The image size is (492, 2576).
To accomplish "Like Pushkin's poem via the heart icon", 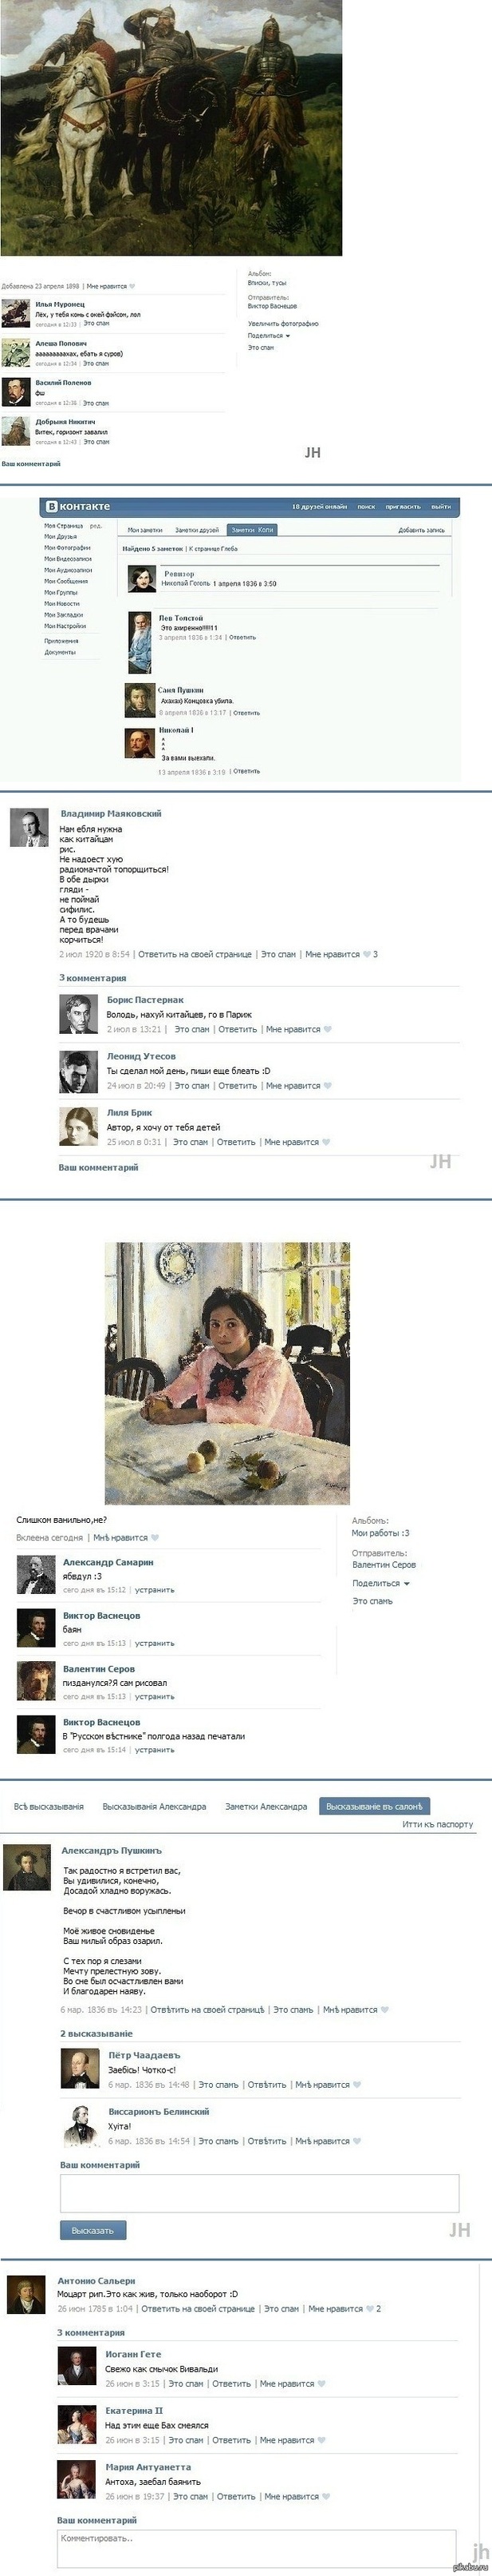I will pos(384,2009).
